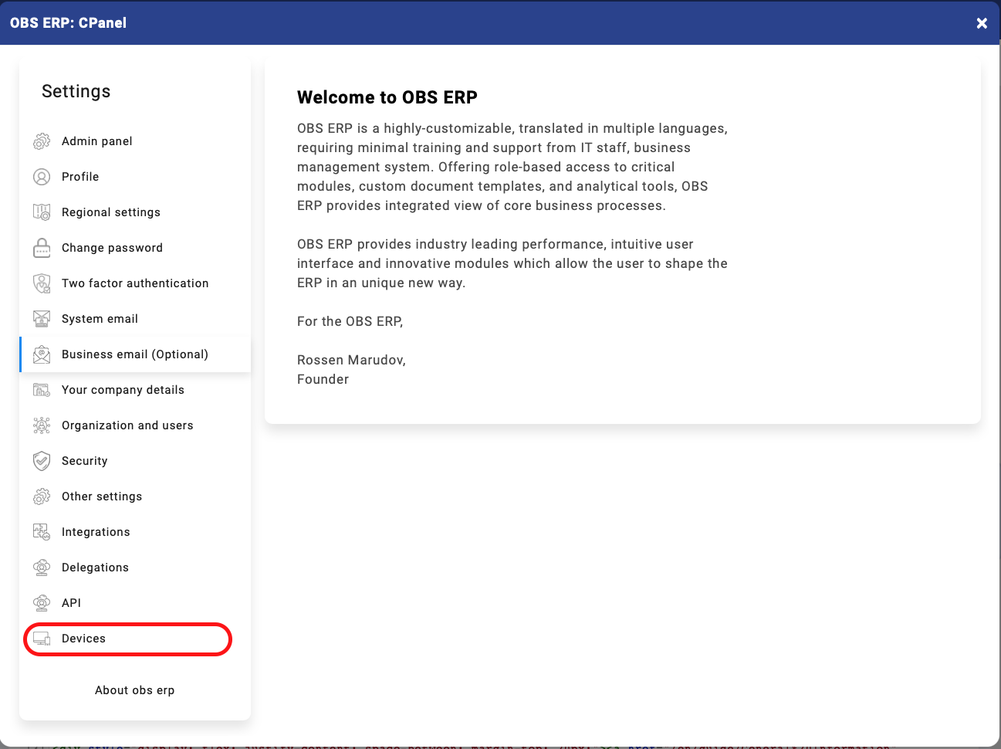
Task: Open Your company details
Action: [135, 390]
